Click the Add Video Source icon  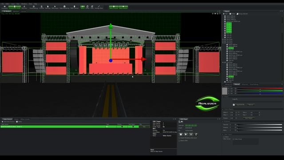pyautogui.click(x=2, y=122)
